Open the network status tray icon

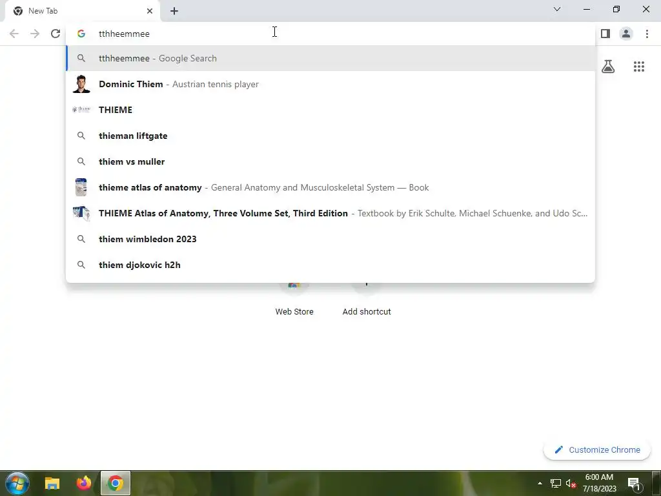556,483
